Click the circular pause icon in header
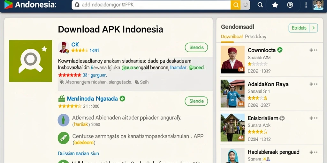The width and height of the screenshot is (327, 163). tap(290, 5)
